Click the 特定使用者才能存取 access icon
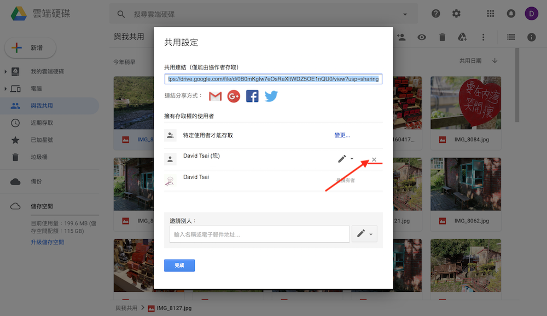Screen dimensions: 547x316 pyautogui.click(x=170, y=135)
